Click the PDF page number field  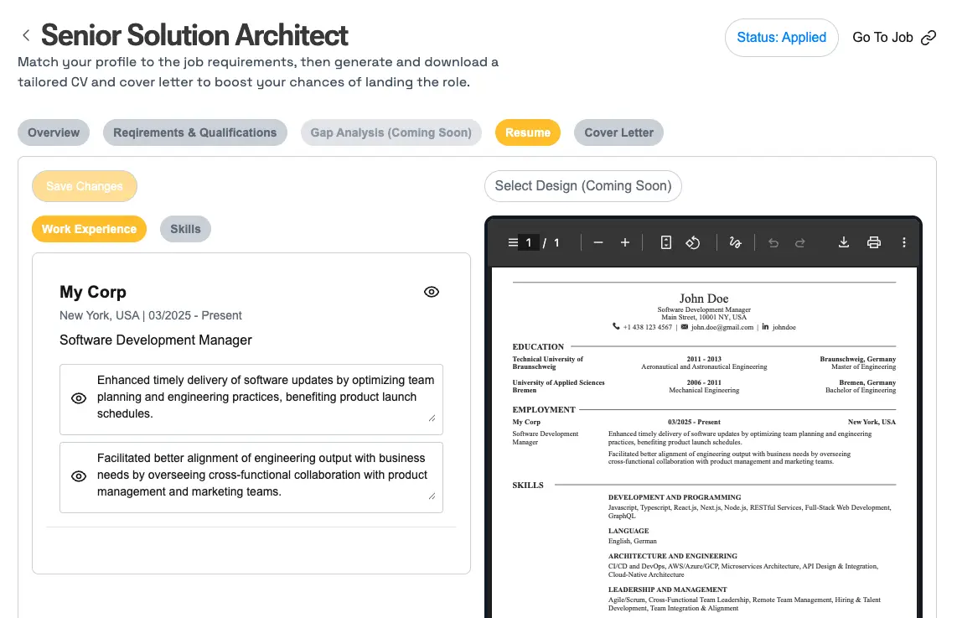click(x=529, y=243)
